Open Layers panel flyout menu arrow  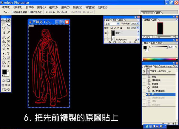pos(138,20)
